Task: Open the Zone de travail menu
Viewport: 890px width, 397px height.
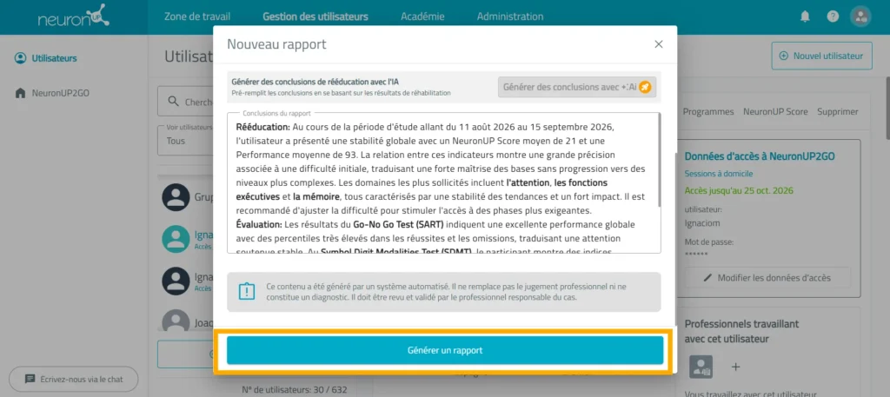Action: pyautogui.click(x=197, y=17)
